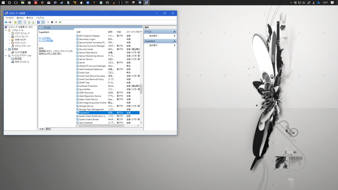Viewport: 338px width, 190px height.
Task: Collapse the サービスとアプリケーション node
Action: point(6,55)
